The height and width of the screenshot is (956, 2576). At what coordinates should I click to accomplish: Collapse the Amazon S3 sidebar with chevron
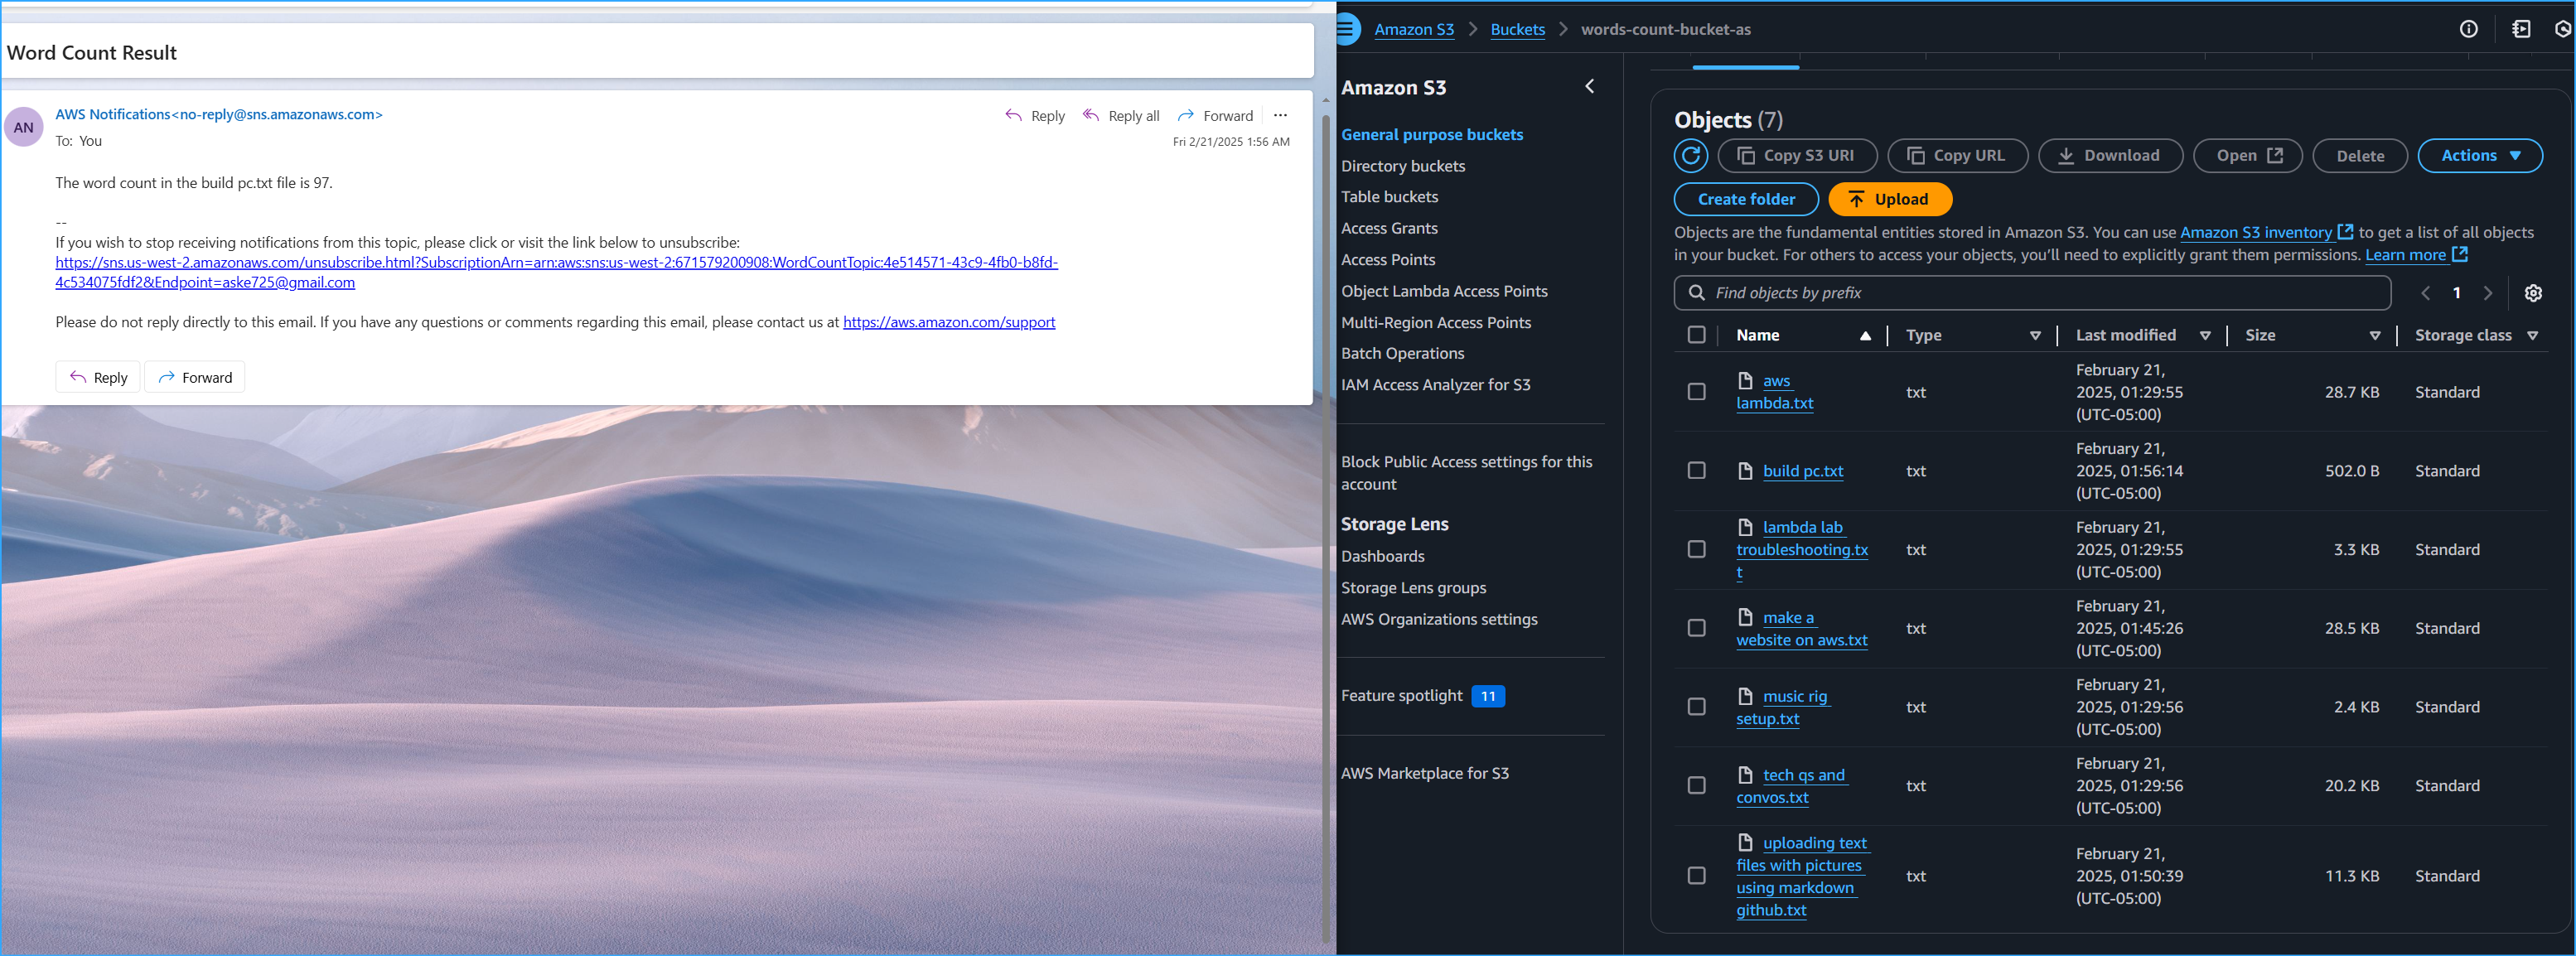click(1590, 86)
